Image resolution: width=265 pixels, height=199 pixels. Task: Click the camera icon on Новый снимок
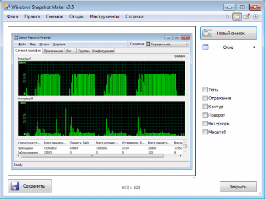point(207,33)
